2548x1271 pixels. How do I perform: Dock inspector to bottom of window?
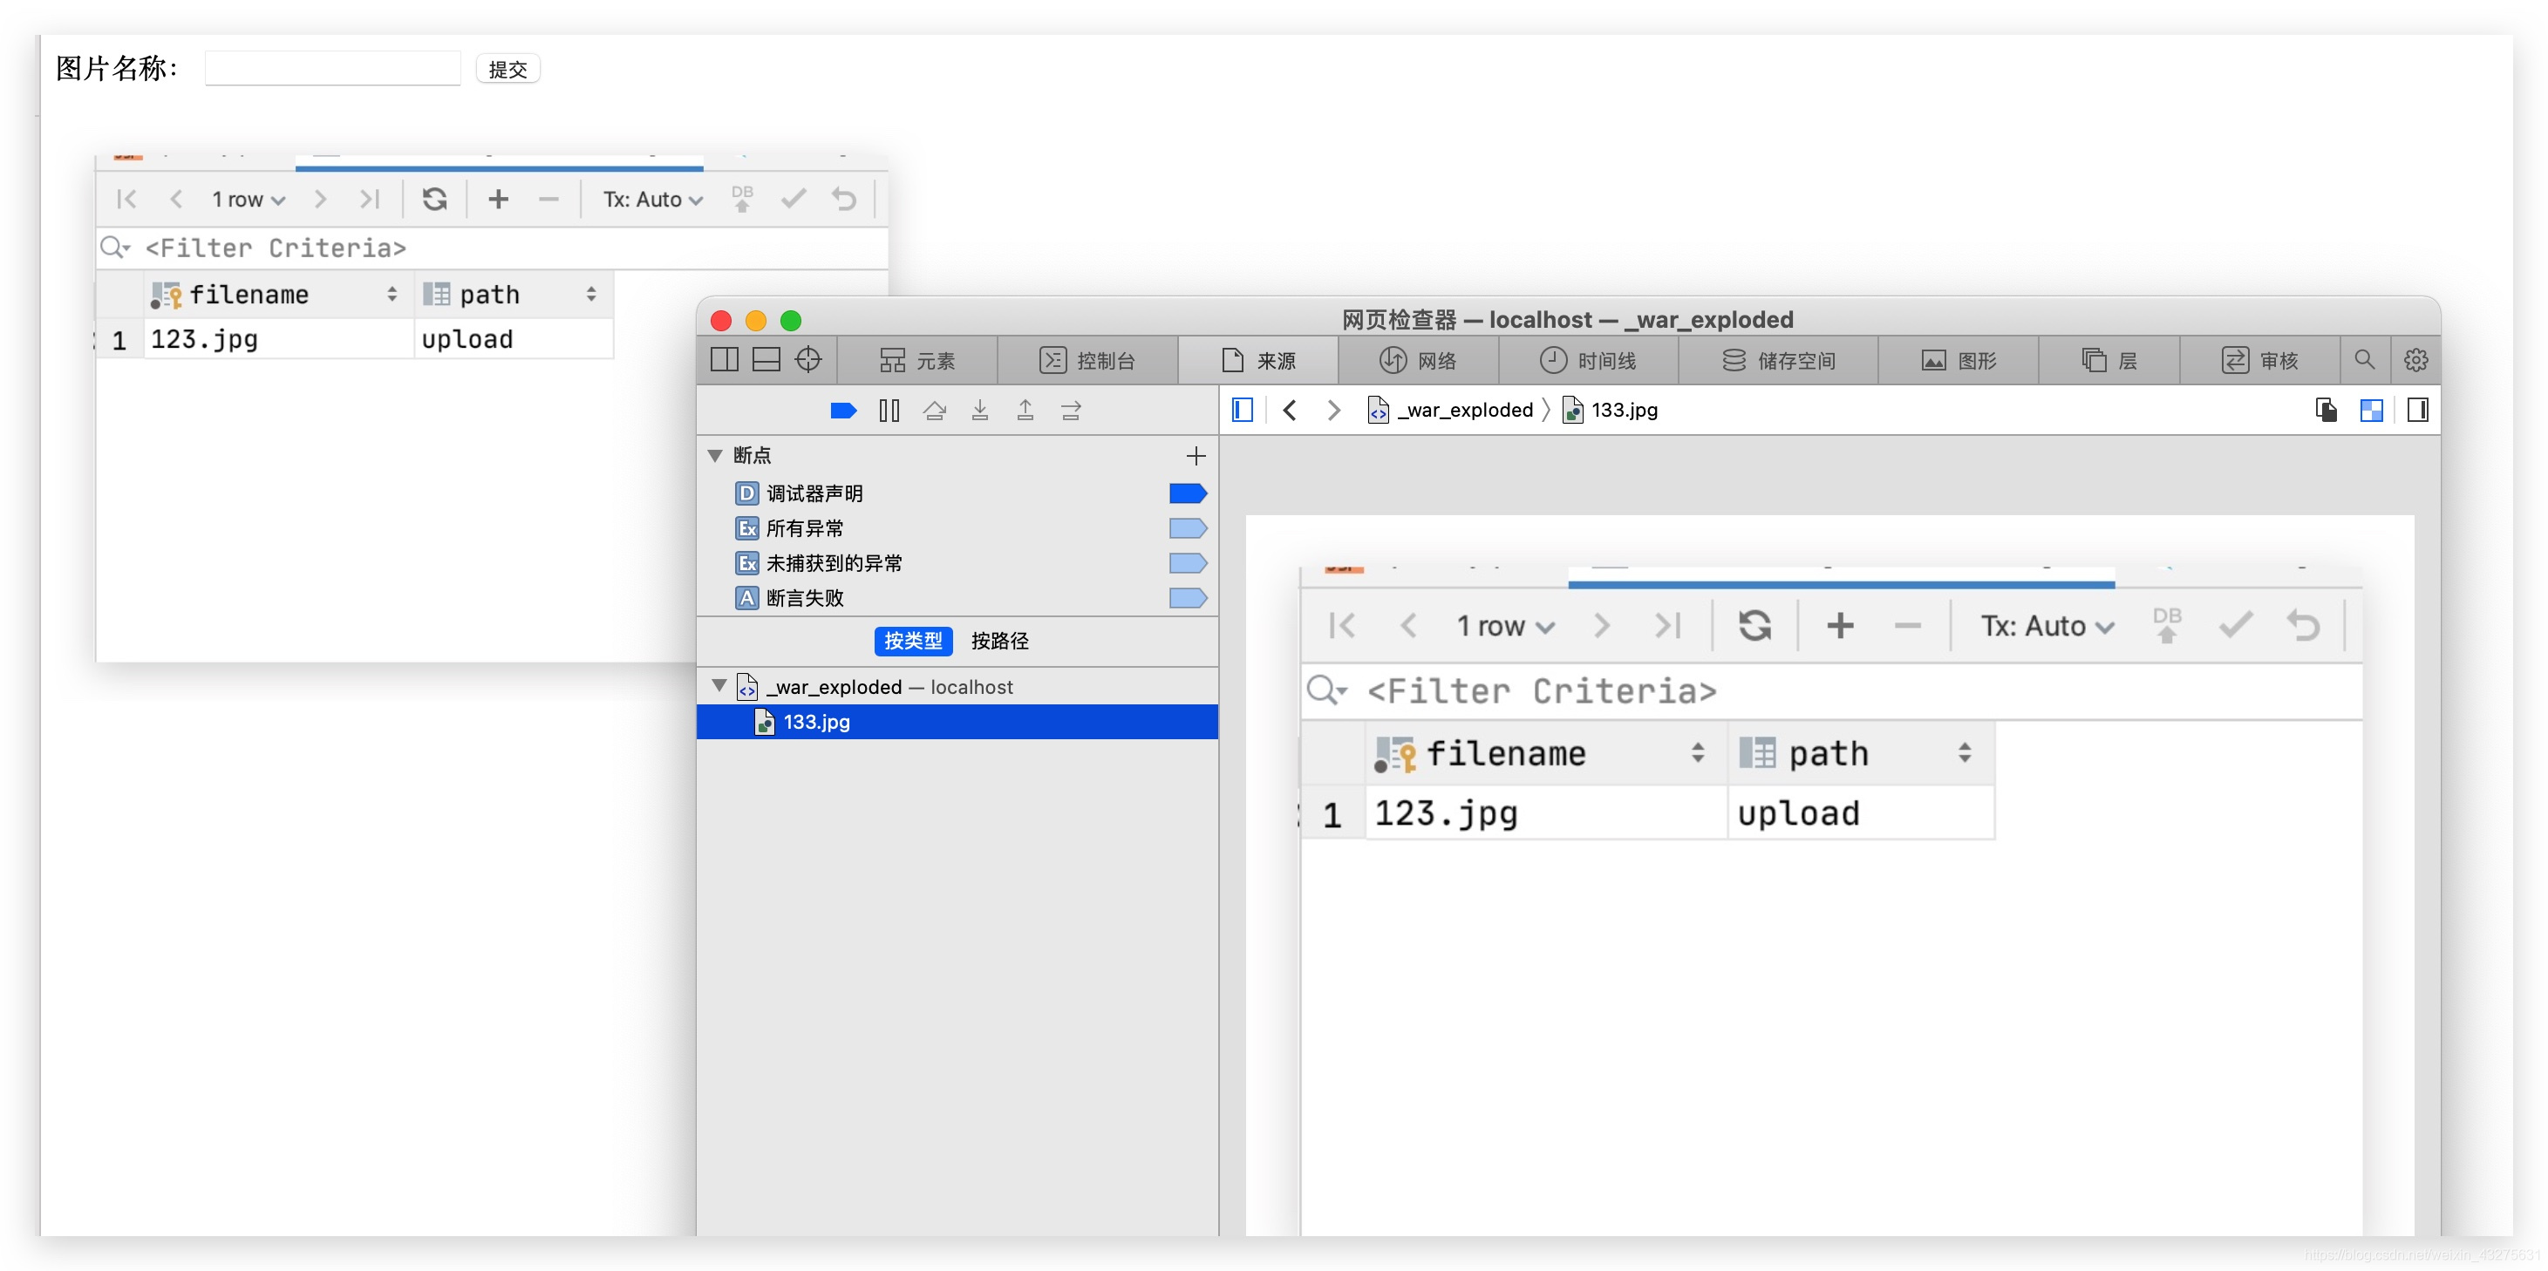766,360
